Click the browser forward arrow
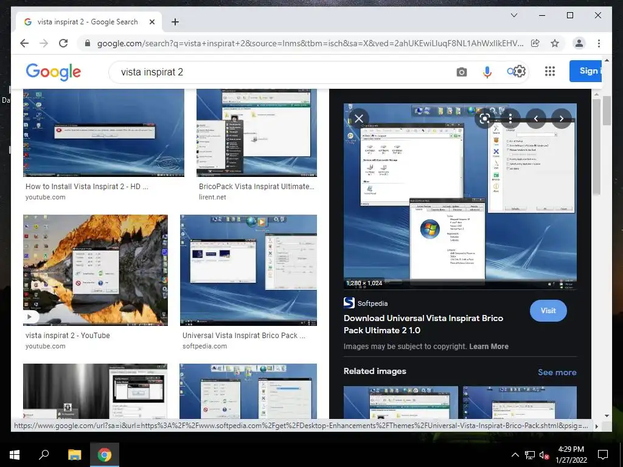 44,43
